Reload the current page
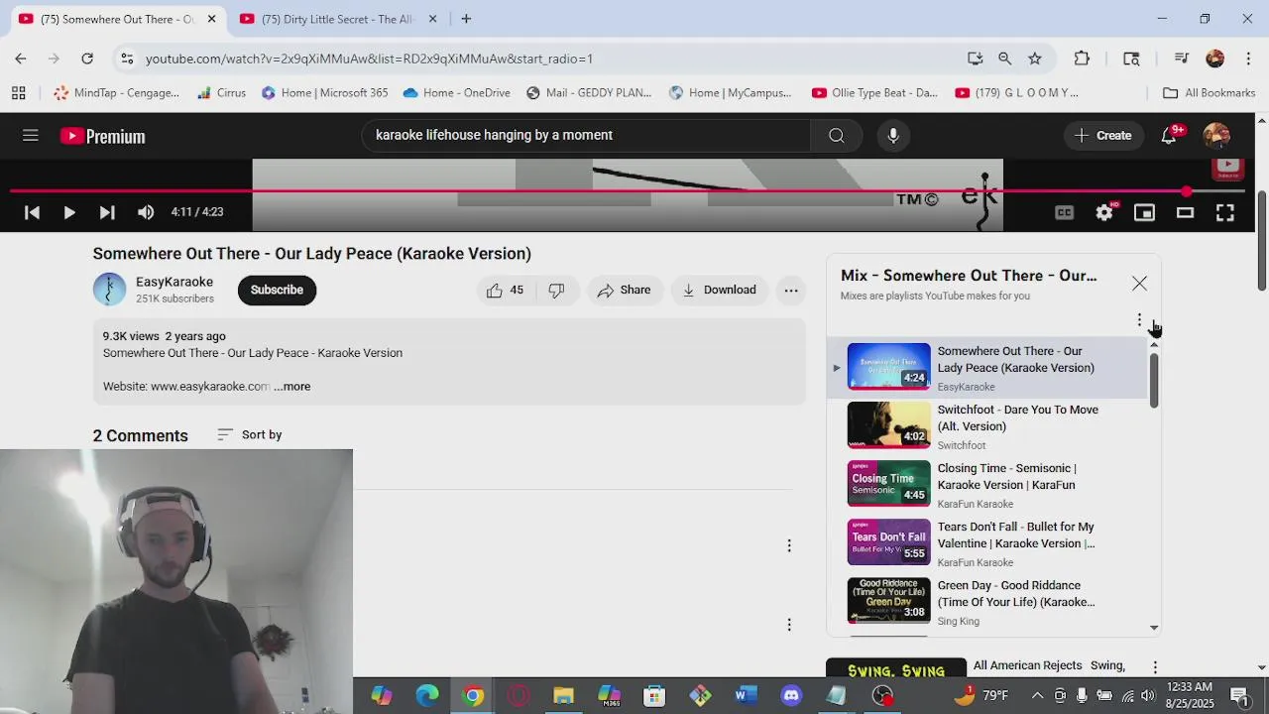This screenshot has height=714, width=1269. click(87, 59)
